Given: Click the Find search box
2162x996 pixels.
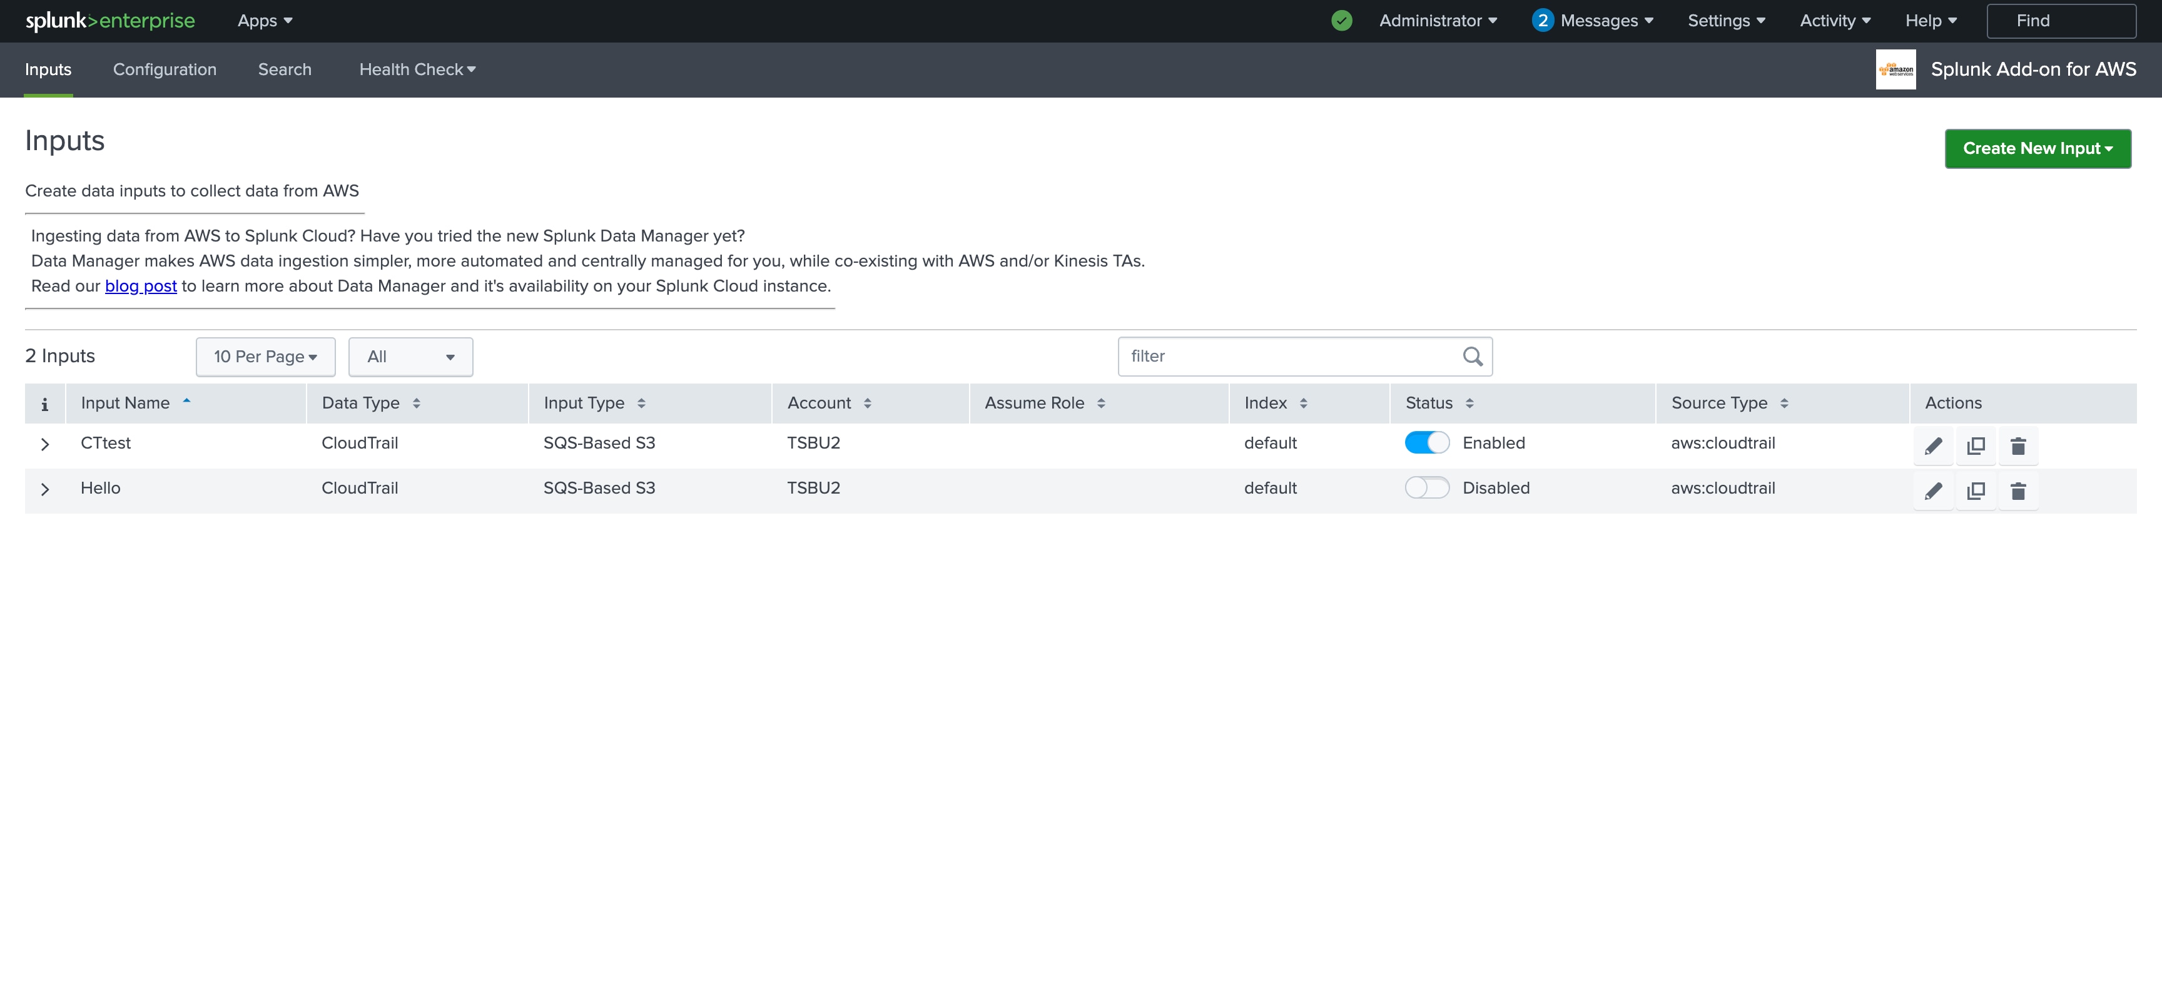Looking at the screenshot, I should pyautogui.click(x=2061, y=21).
